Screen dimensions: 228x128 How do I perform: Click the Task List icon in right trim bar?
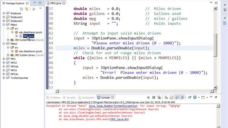tap(225, 10)
